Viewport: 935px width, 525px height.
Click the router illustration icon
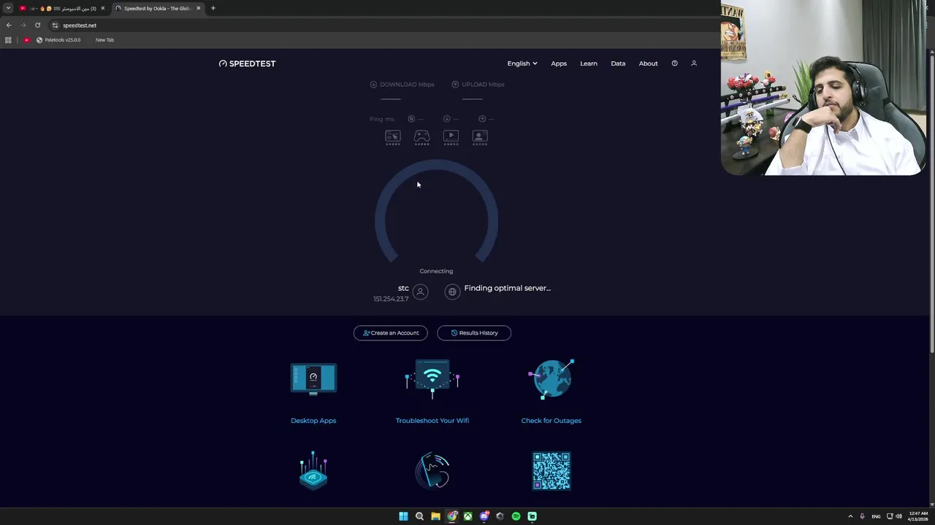point(313,471)
